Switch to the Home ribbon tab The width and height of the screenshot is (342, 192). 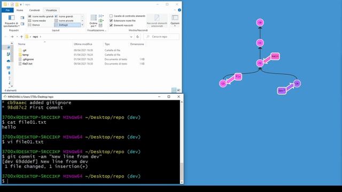click(x=20, y=10)
